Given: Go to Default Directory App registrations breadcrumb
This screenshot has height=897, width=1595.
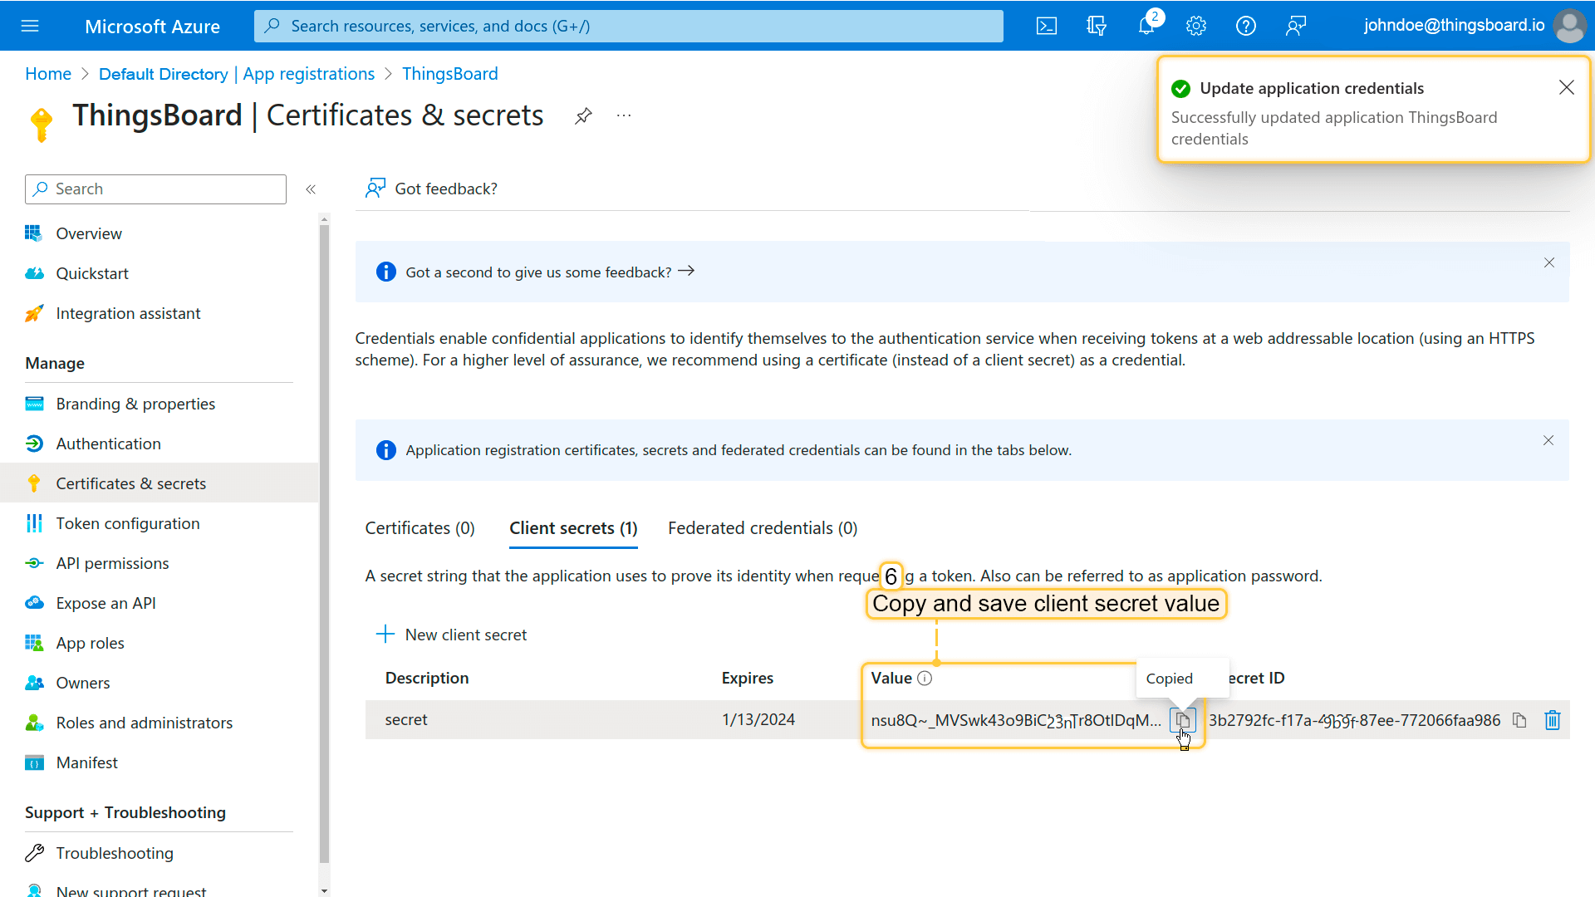Looking at the screenshot, I should pos(237,74).
